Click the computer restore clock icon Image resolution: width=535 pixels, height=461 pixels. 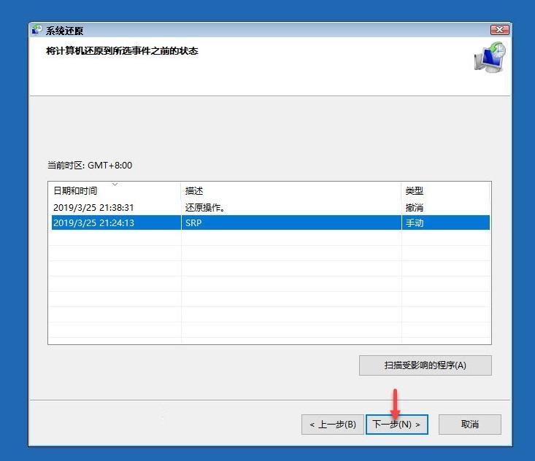pyautogui.click(x=490, y=58)
